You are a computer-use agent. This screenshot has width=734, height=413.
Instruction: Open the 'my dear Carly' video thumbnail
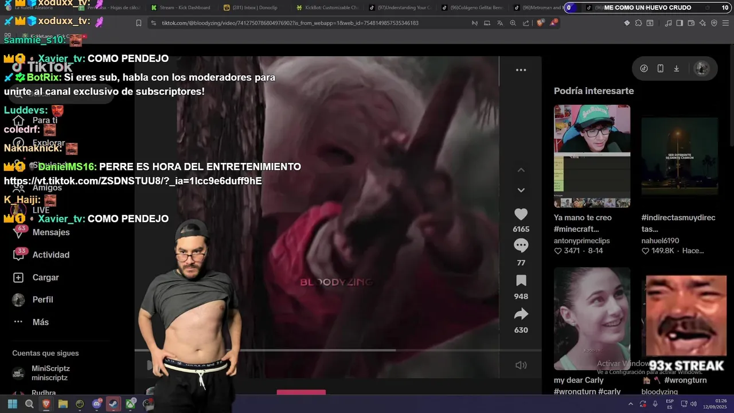(592, 318)
